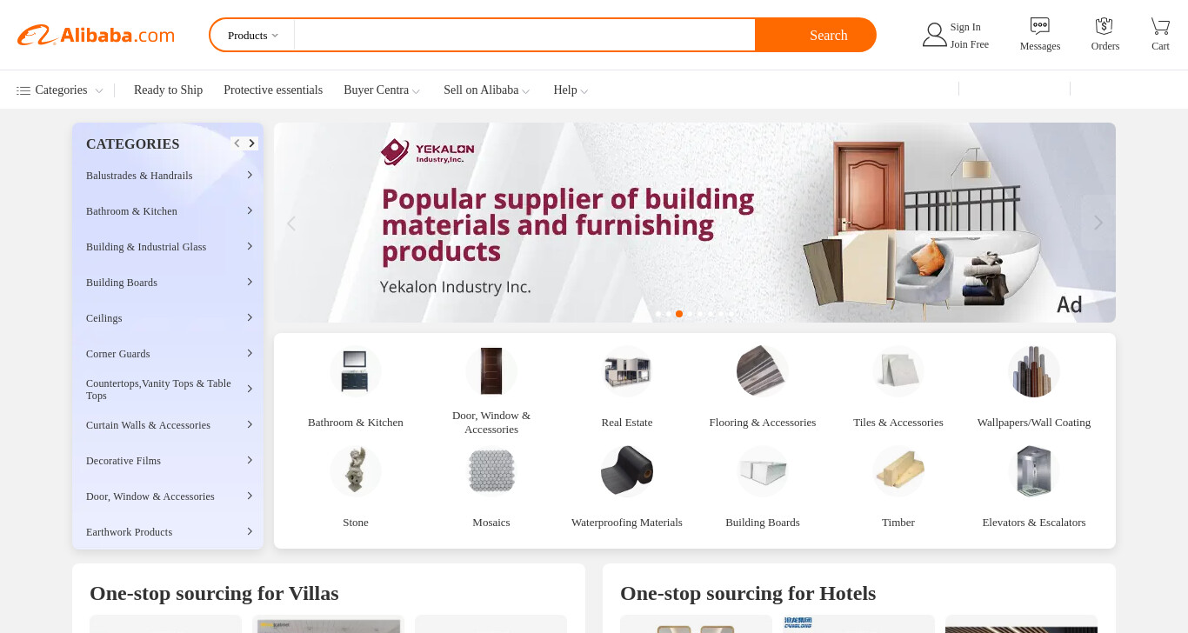Screen dimensions: 1188x633
Task: Select the Elevators & Escalators category icon
Action: 1034,471
